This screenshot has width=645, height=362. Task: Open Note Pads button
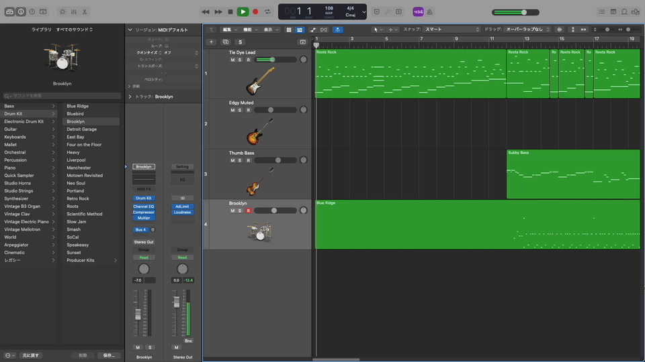click(613, 12)
